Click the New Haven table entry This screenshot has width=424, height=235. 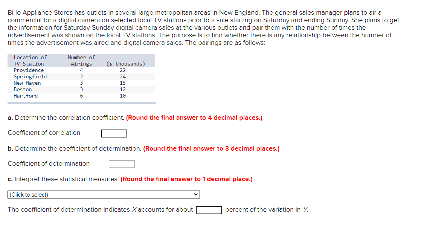(27, 83)
